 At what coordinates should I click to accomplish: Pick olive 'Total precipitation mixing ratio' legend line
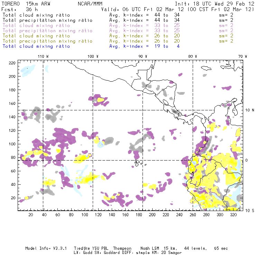[x=47, y=41]
